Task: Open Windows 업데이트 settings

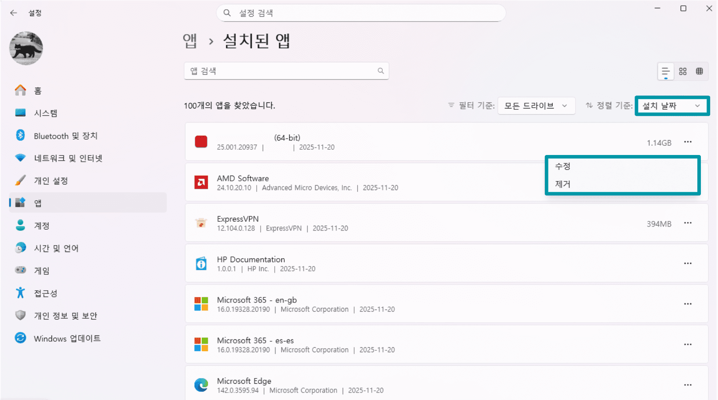Action: tap(67, 338)
